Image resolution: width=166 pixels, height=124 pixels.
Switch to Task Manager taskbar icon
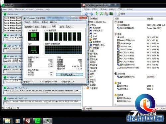tap(48, 121)
